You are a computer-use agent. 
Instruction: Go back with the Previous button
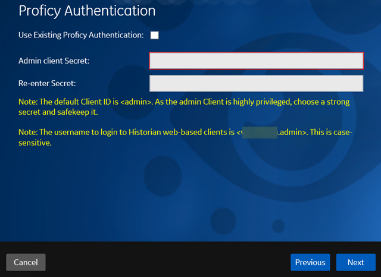[310, 262]
